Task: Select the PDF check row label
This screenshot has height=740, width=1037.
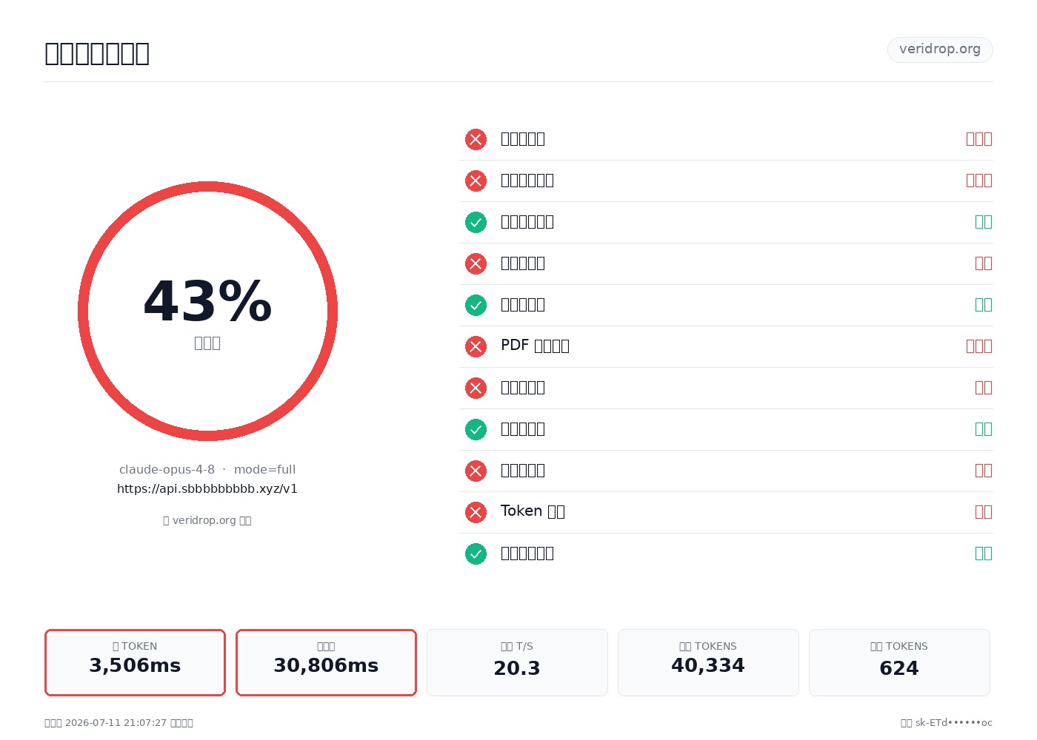Action: (535, 346)
